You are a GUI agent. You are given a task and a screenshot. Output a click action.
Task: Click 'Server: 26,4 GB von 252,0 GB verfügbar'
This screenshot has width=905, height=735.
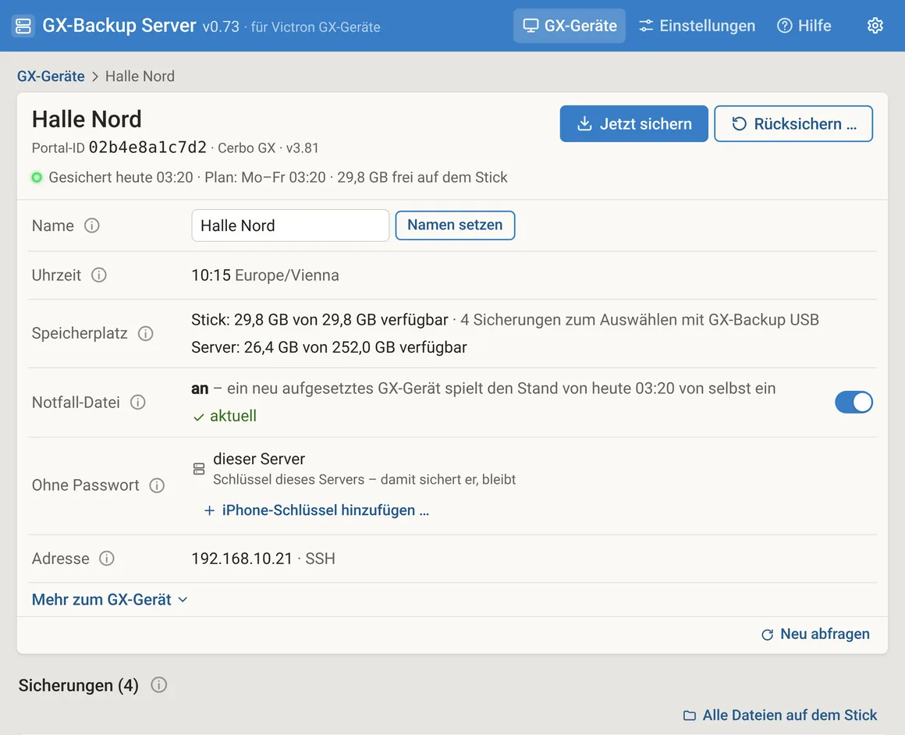[329, 347]
